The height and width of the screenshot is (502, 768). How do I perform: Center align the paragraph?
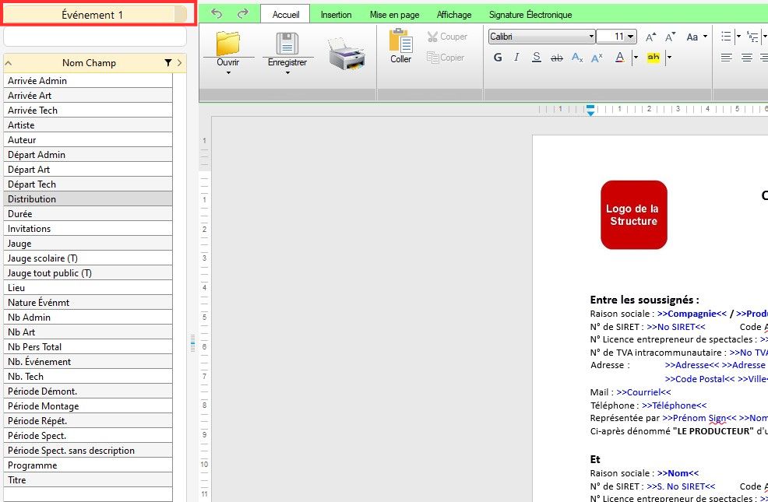pyautogui.click(x=746, y=58)
